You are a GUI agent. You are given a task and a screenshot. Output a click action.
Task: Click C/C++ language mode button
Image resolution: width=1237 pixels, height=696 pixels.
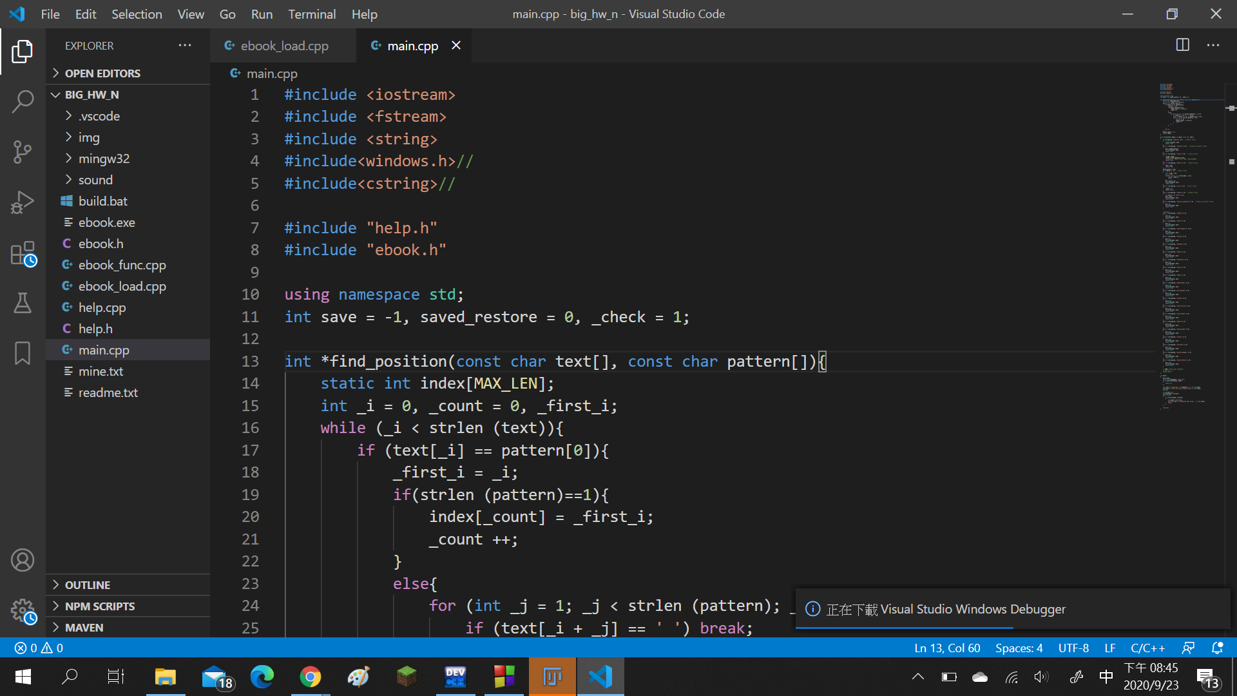pyautogui.click(x=1147, y=648)
